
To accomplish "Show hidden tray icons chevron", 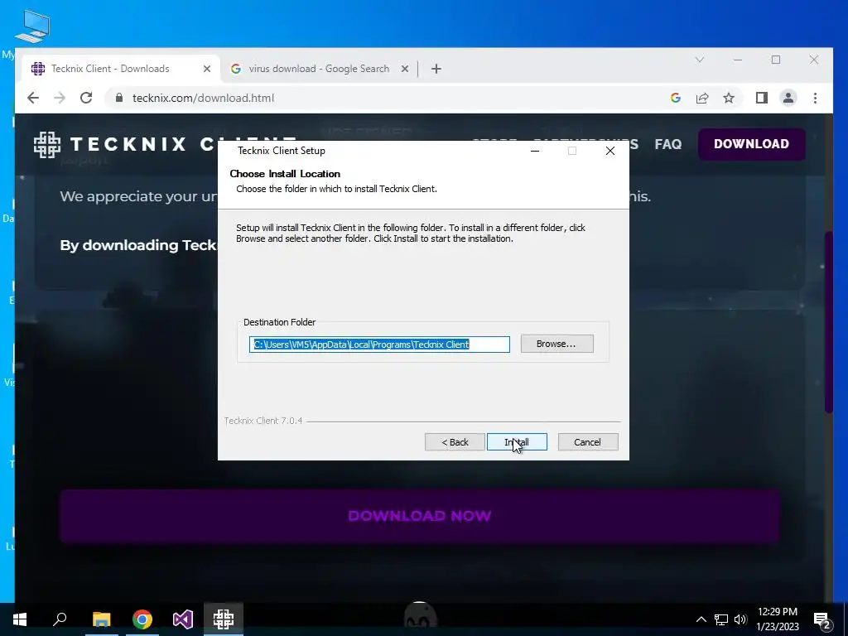I will [x=701, y=619].
